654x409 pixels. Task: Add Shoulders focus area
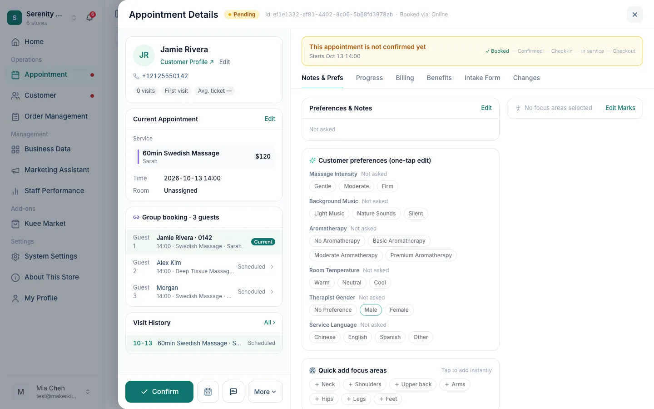pyautogui.click(x=365, y=384)
